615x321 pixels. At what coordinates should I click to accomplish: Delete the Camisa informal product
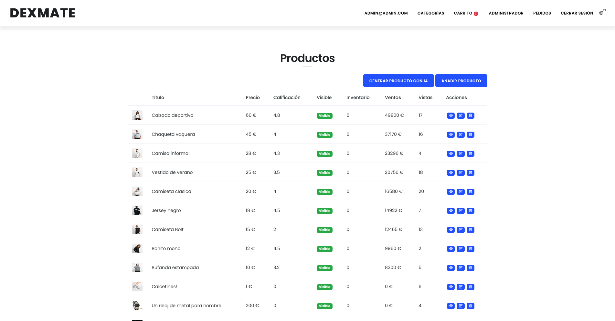pyautogui.click(x=471, y=154)
